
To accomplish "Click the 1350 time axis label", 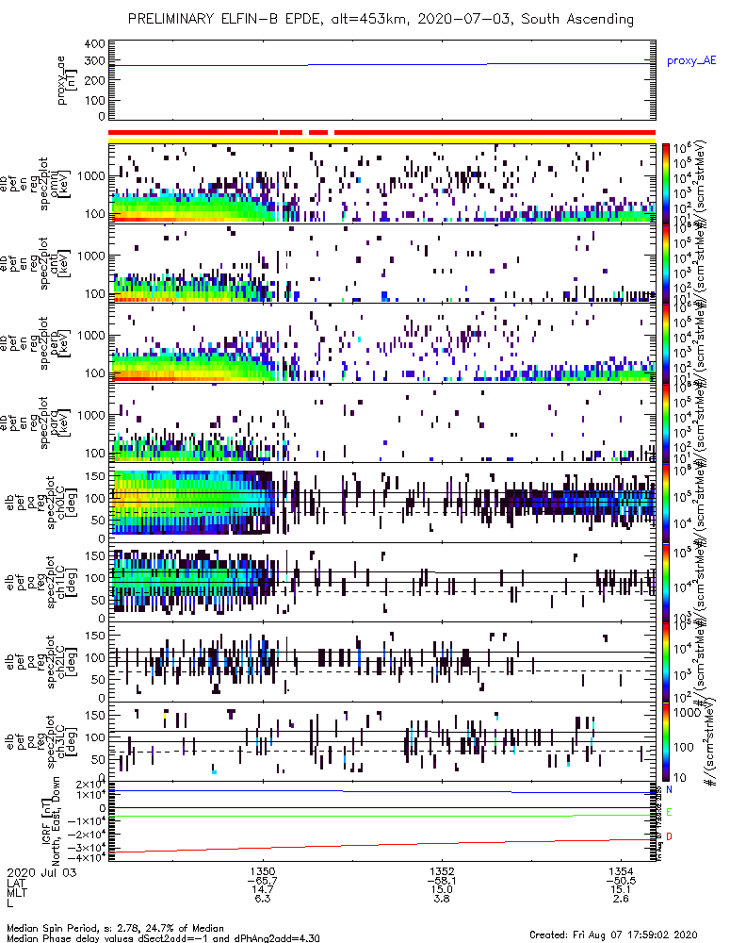I will [x=263, y=871].
